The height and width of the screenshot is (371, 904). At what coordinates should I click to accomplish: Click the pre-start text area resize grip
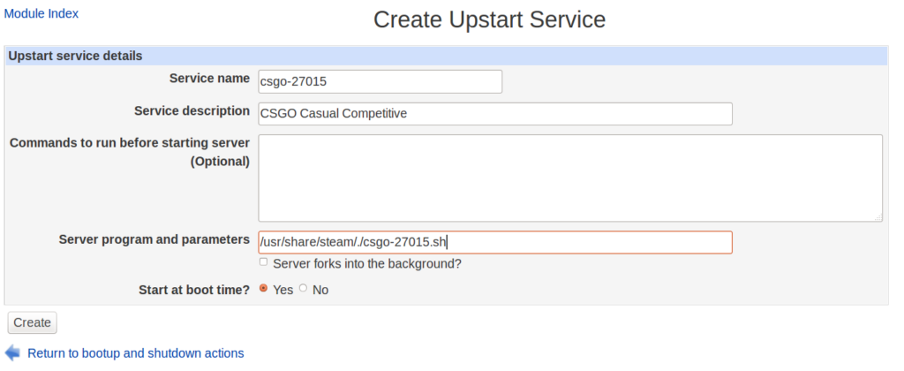pyautogui.click(x=878, y=217)
